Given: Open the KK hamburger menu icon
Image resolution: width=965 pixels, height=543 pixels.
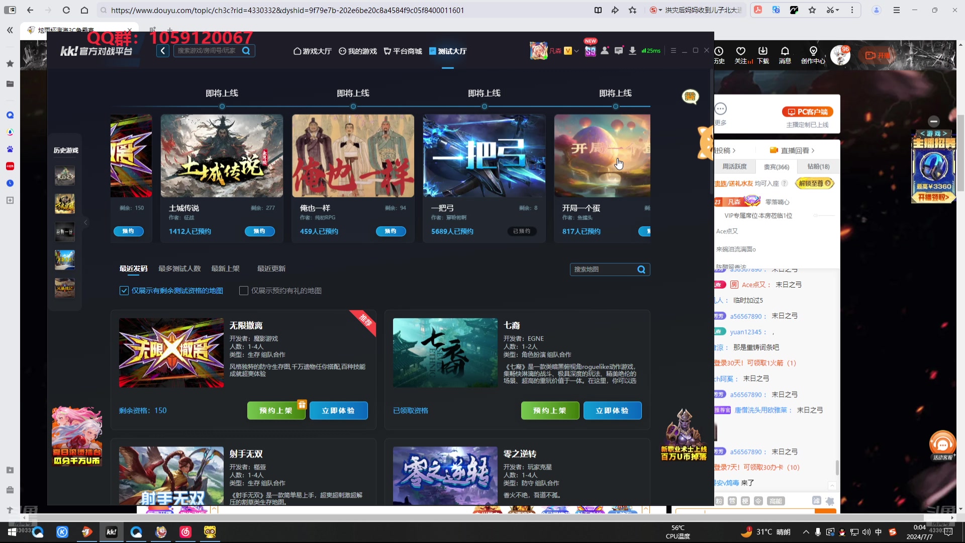Looking at the screenshot, I should click(673, 51).
